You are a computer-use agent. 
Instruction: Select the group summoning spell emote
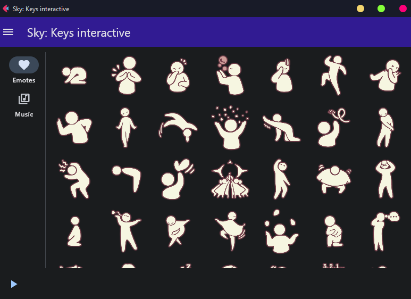(230, 179)
